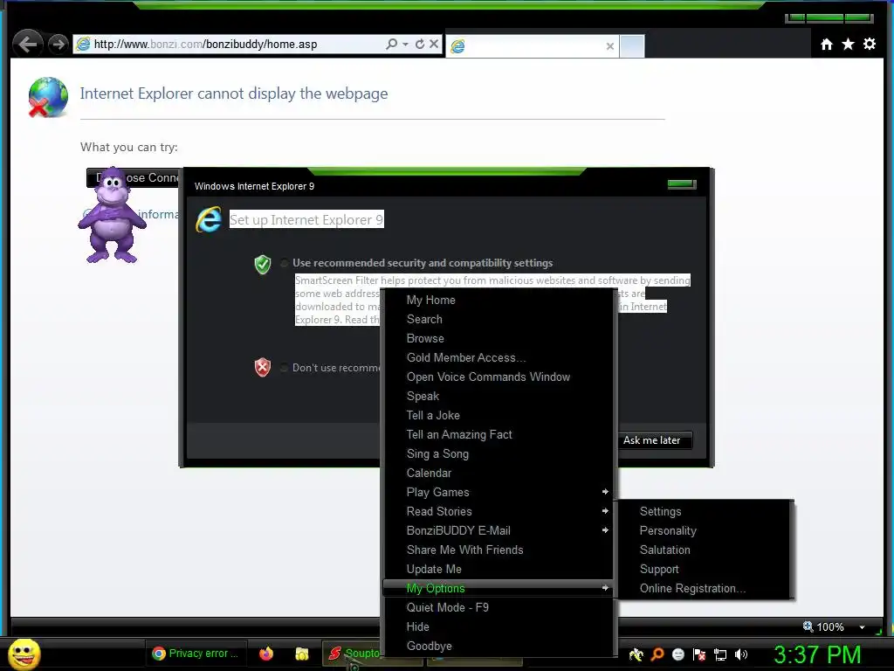
Task: Open the address bar search dropdown arrow
Action: (x=405, y=44)
